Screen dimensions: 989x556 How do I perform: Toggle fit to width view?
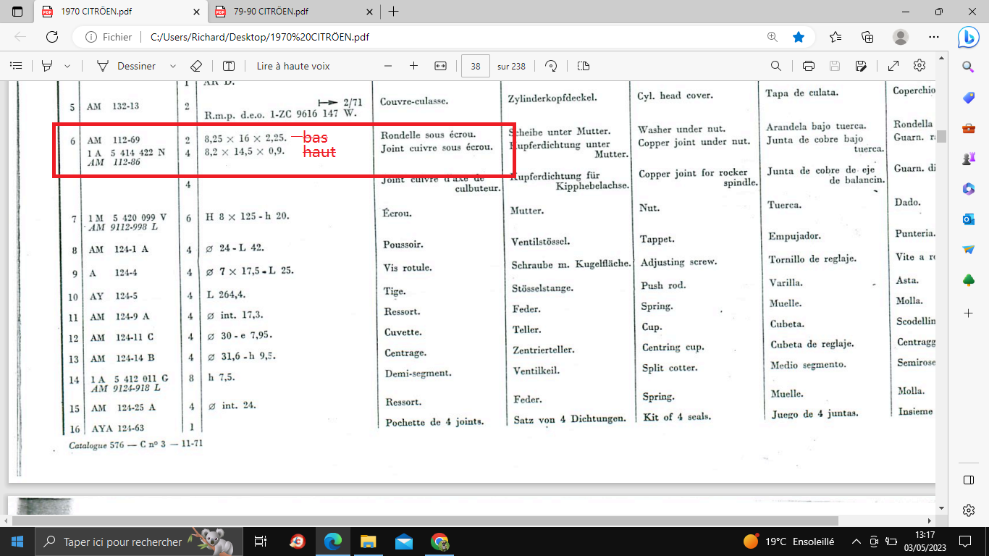[440, 66]
